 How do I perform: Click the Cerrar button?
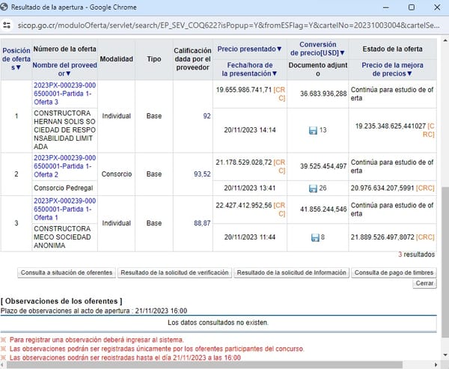pyautogui.click(x=424, y=284)
